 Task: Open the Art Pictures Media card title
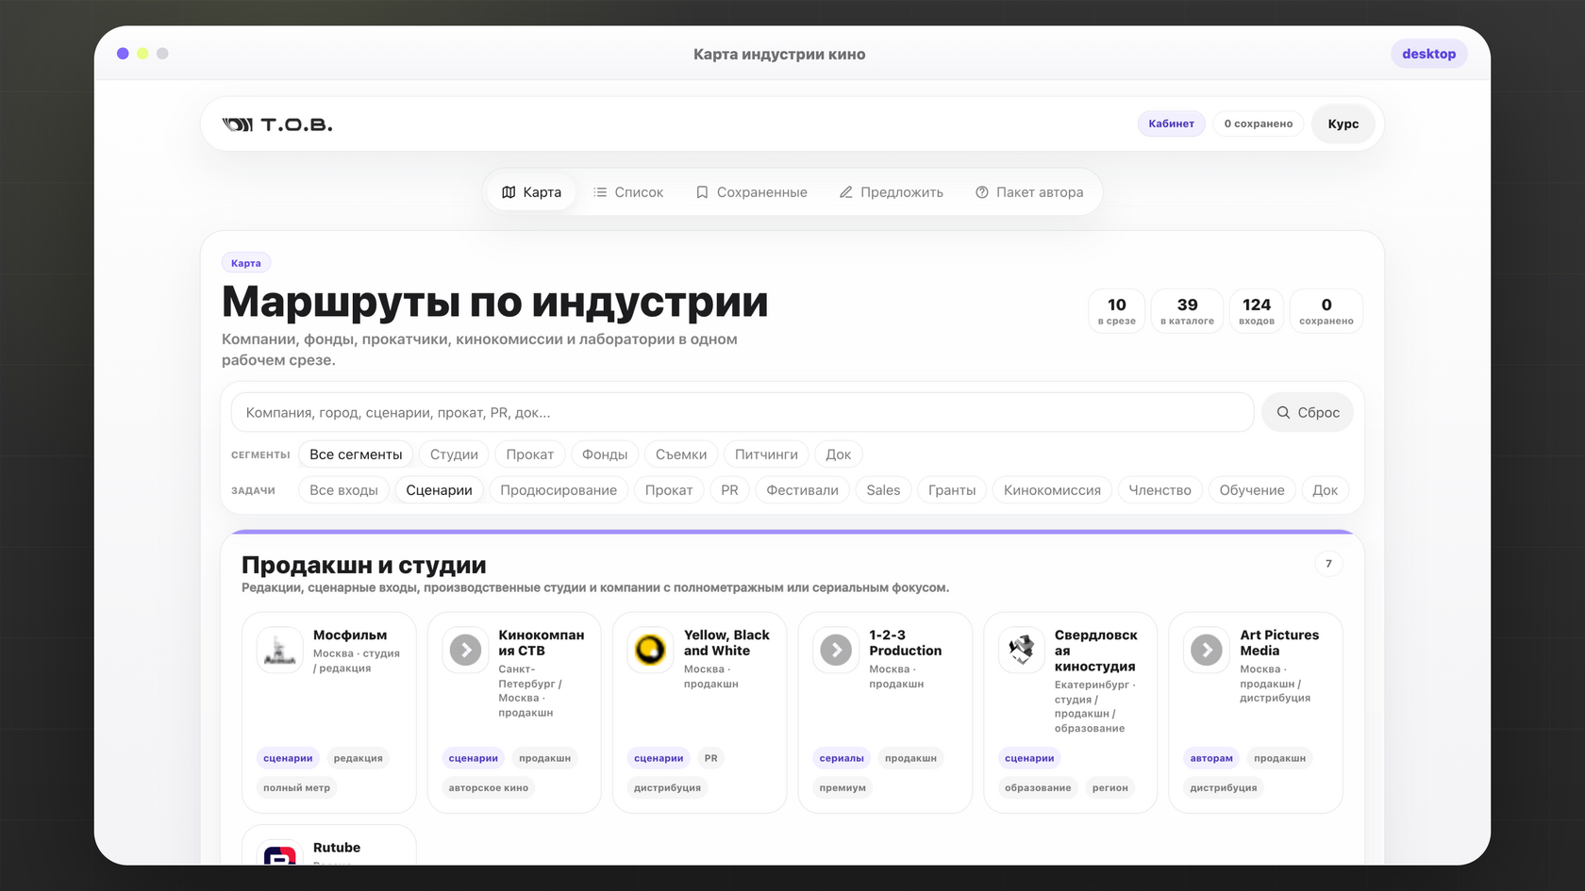click(1279, 643)
